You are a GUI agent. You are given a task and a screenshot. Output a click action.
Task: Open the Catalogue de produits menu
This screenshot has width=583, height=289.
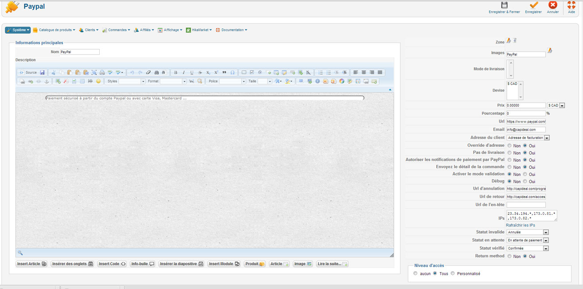pyautogui.click(x=54, y=30)
